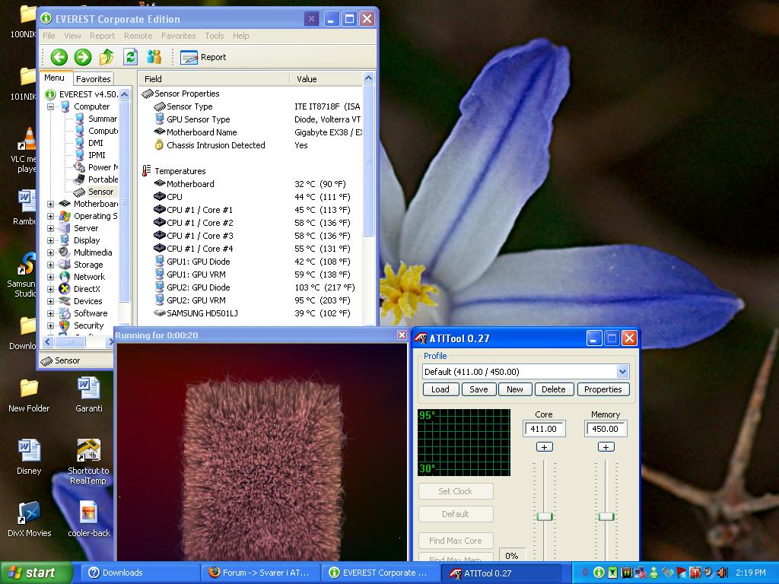Select the GPU2: GPU Diode temperature row

(x=251, y=287)
